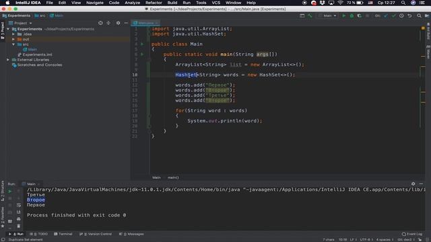Viewport: 431px width, 242px height.
Task: Open the Analyze menu
Action: point(132,3)
